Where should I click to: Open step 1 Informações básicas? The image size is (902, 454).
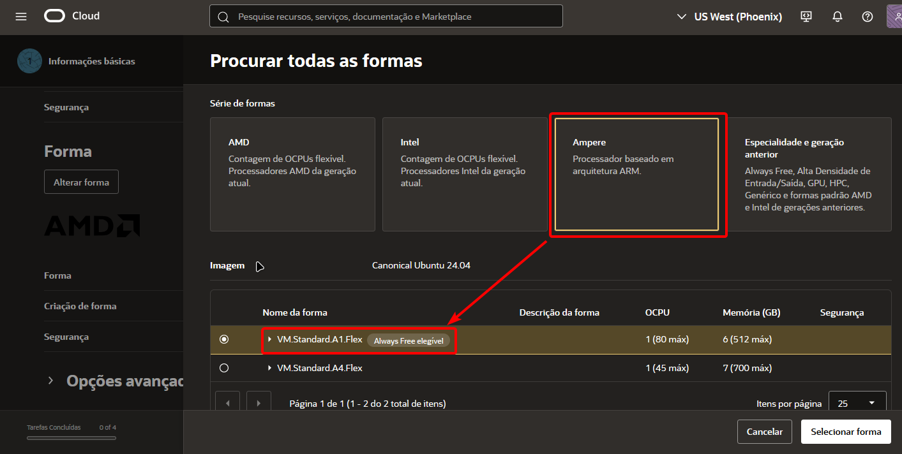(x=76, y=61)
